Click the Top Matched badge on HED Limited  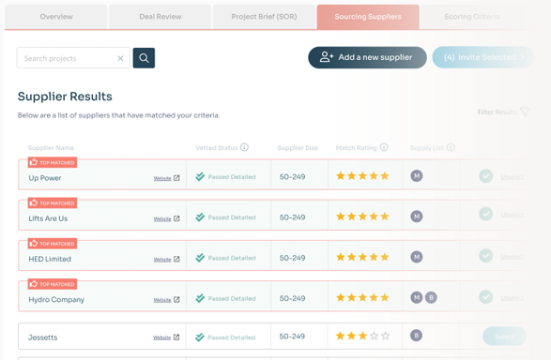53,244
